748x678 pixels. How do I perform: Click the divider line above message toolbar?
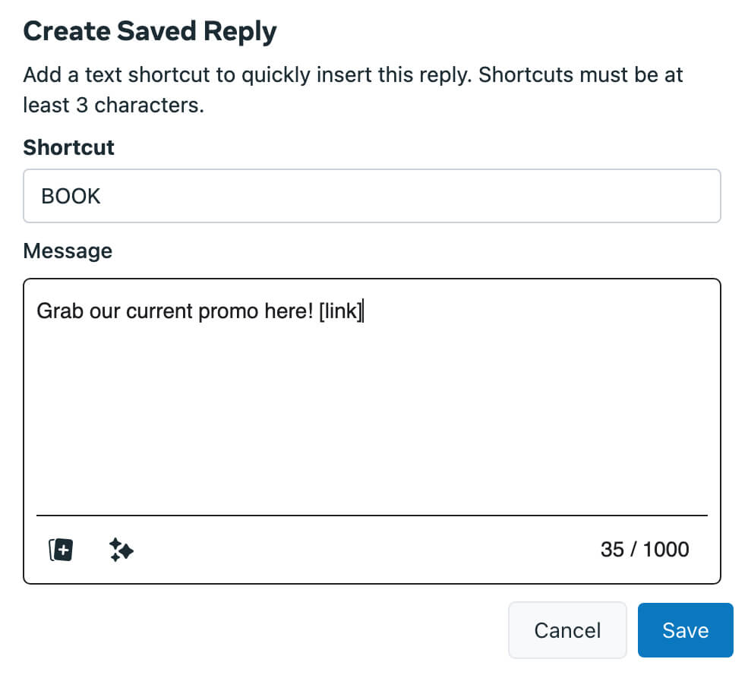tap(371, 515)
